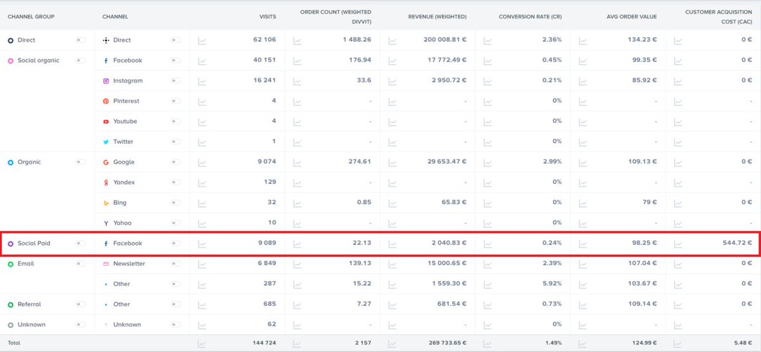
Task: Toggle the Bing channel switch
Action: pos(176,202)
